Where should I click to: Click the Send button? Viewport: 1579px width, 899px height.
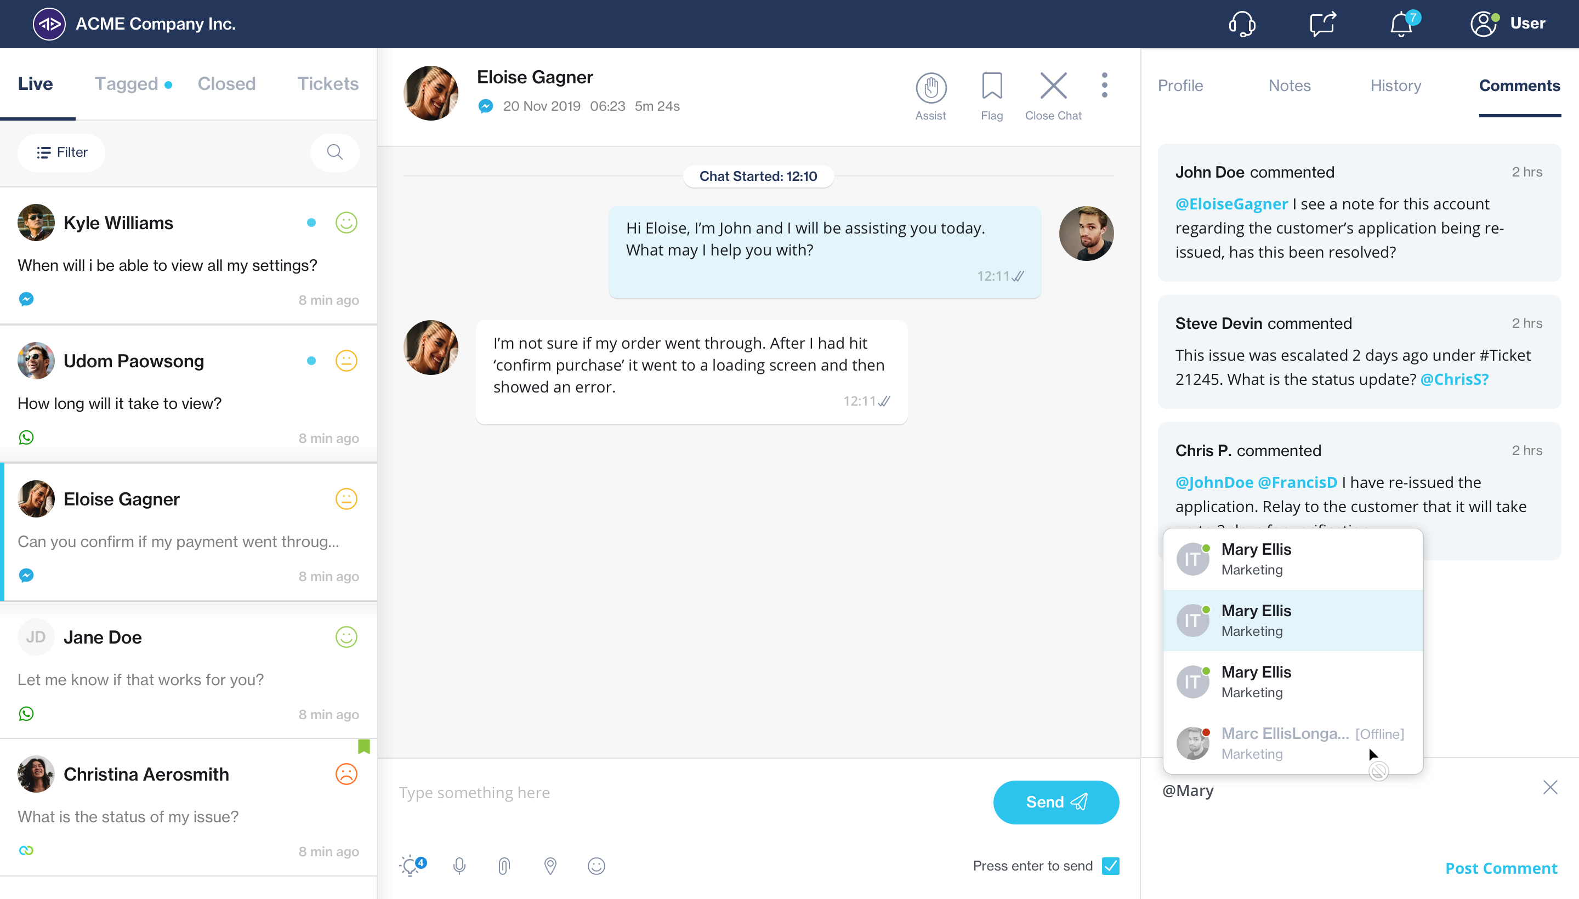point(1056,801)
